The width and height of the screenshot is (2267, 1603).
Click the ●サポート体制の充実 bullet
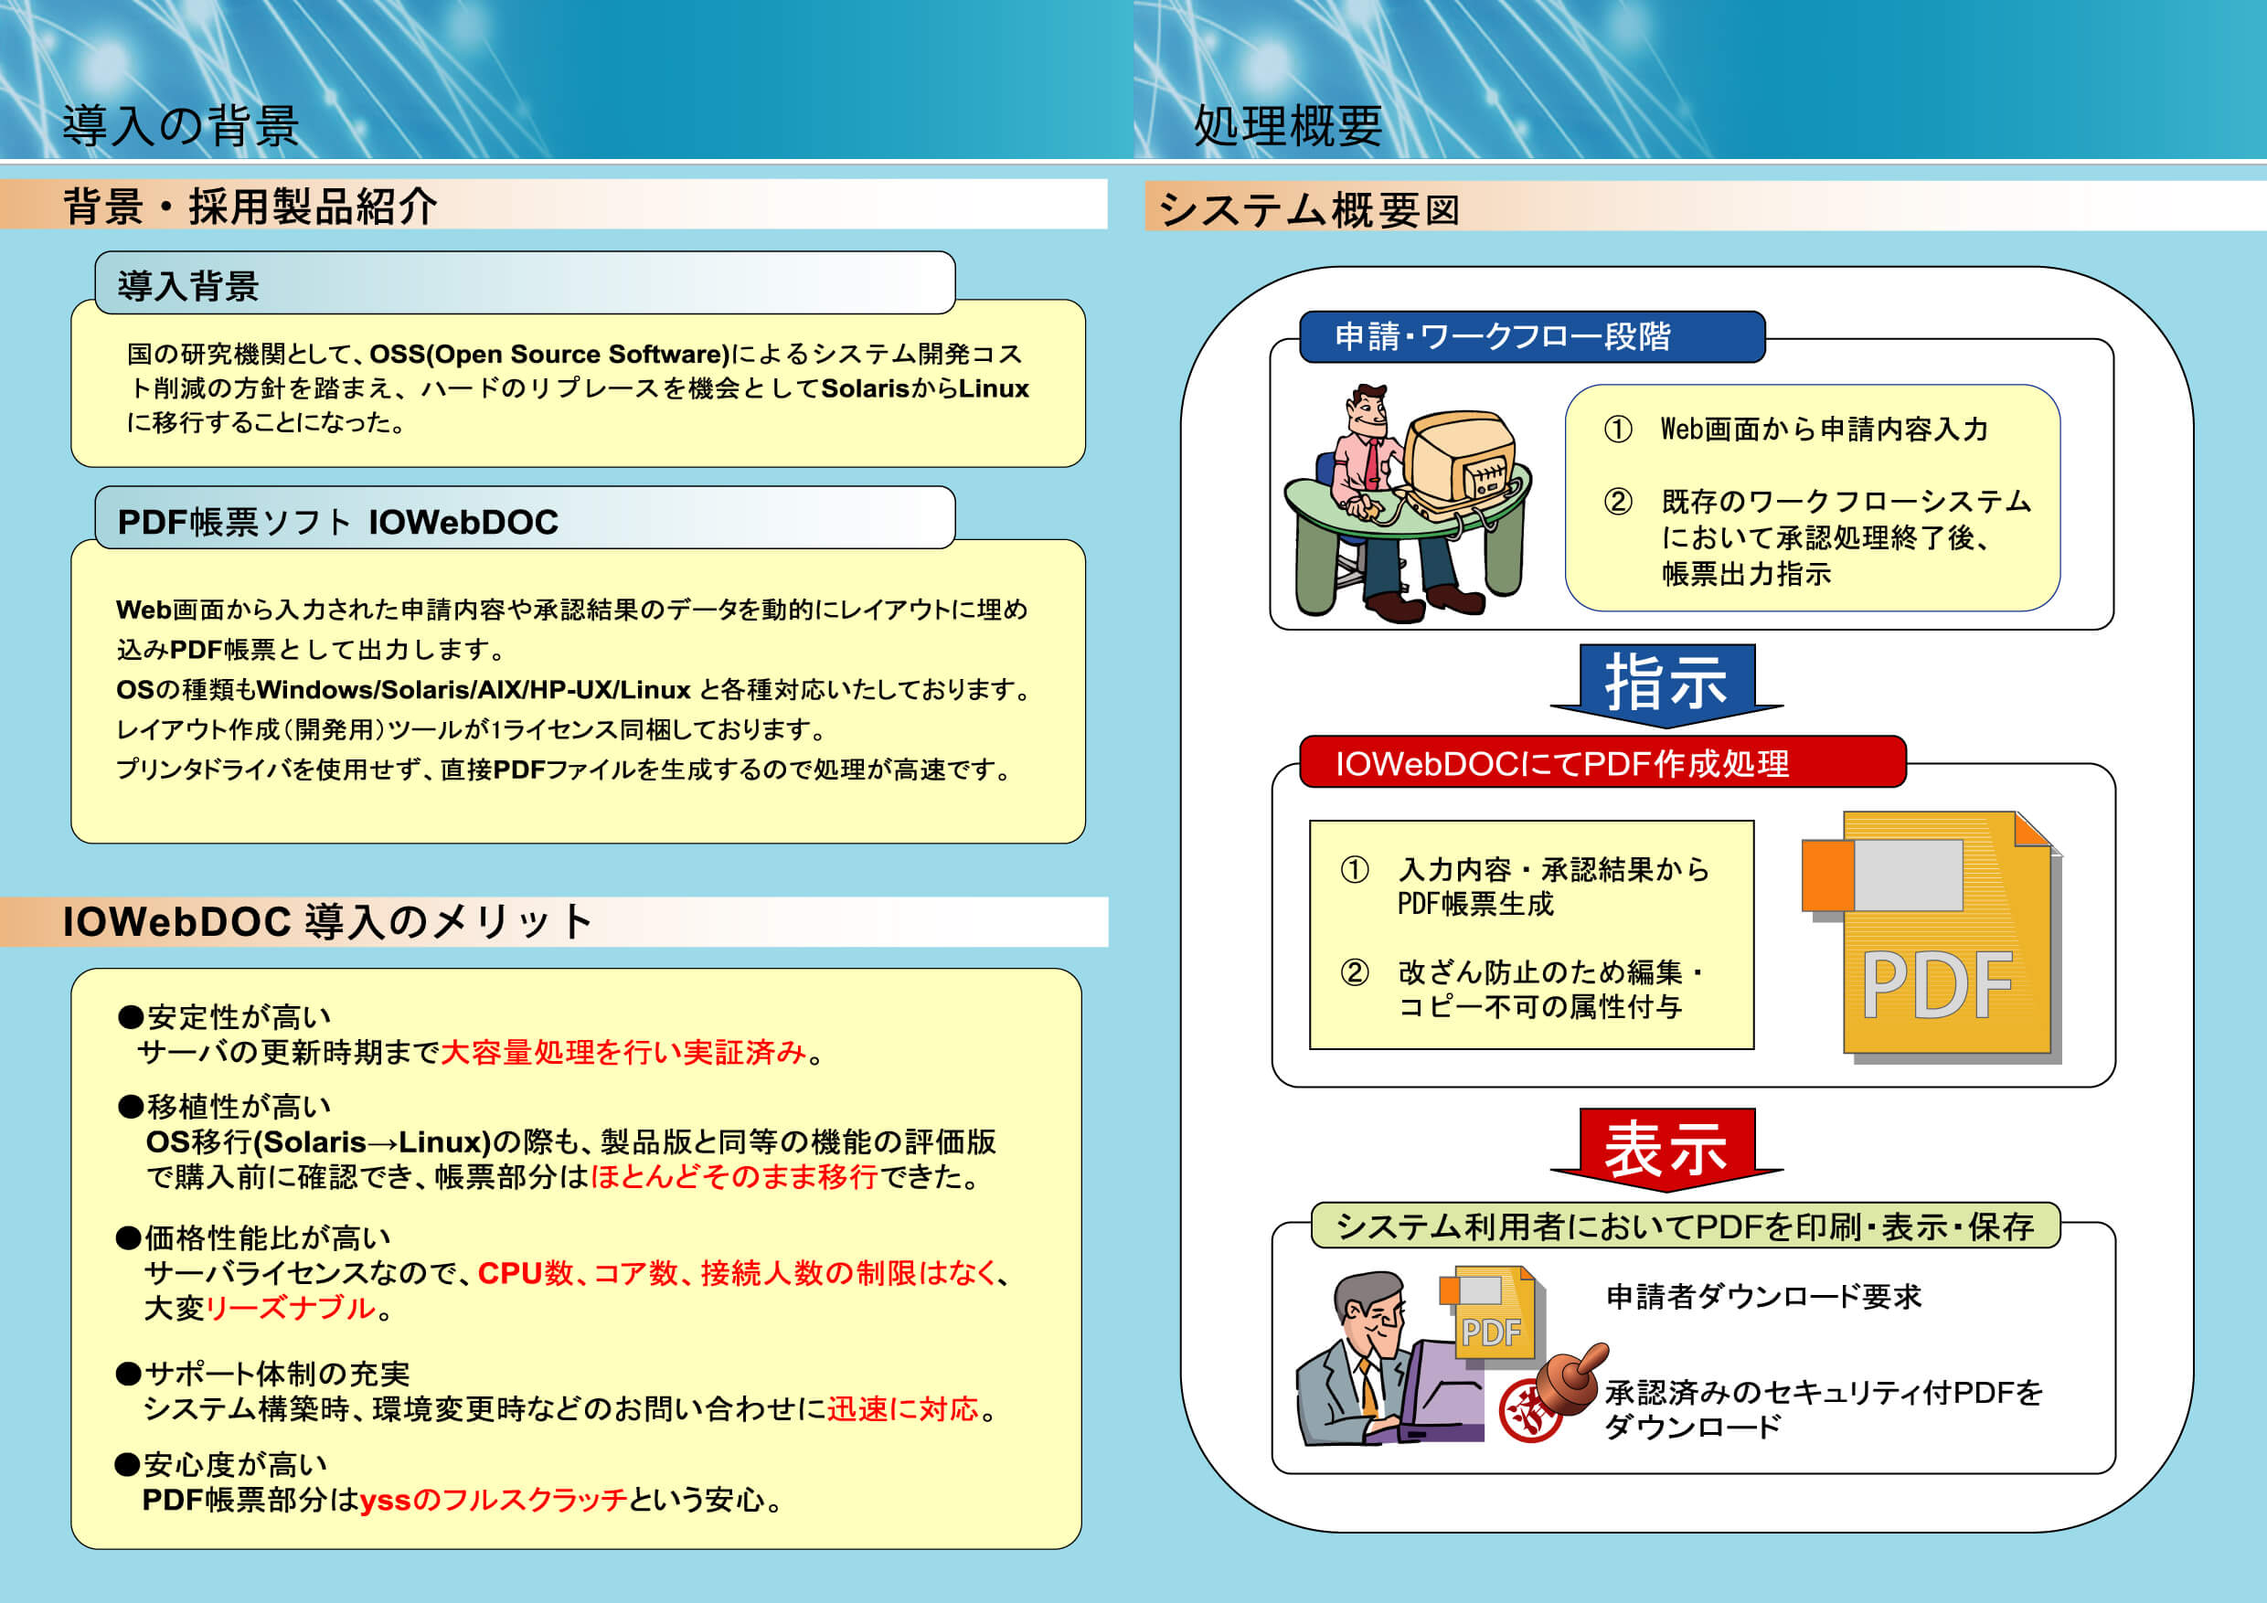tap(261, 1374)
